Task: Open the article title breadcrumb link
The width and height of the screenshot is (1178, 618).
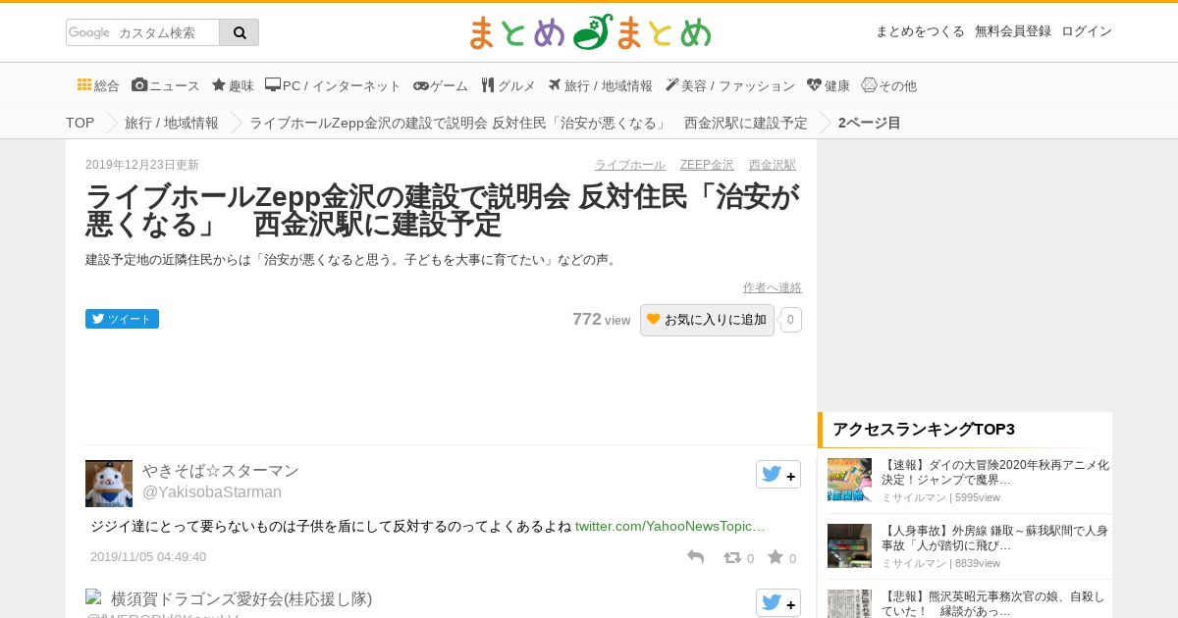Action: click(528, 123)
